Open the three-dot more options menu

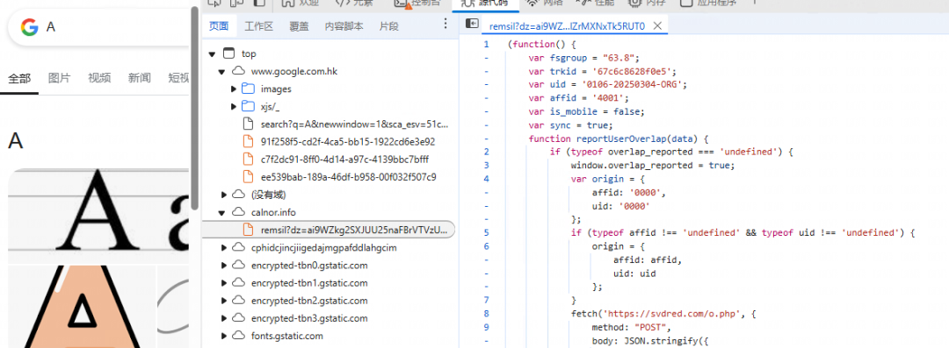[446, 24]
